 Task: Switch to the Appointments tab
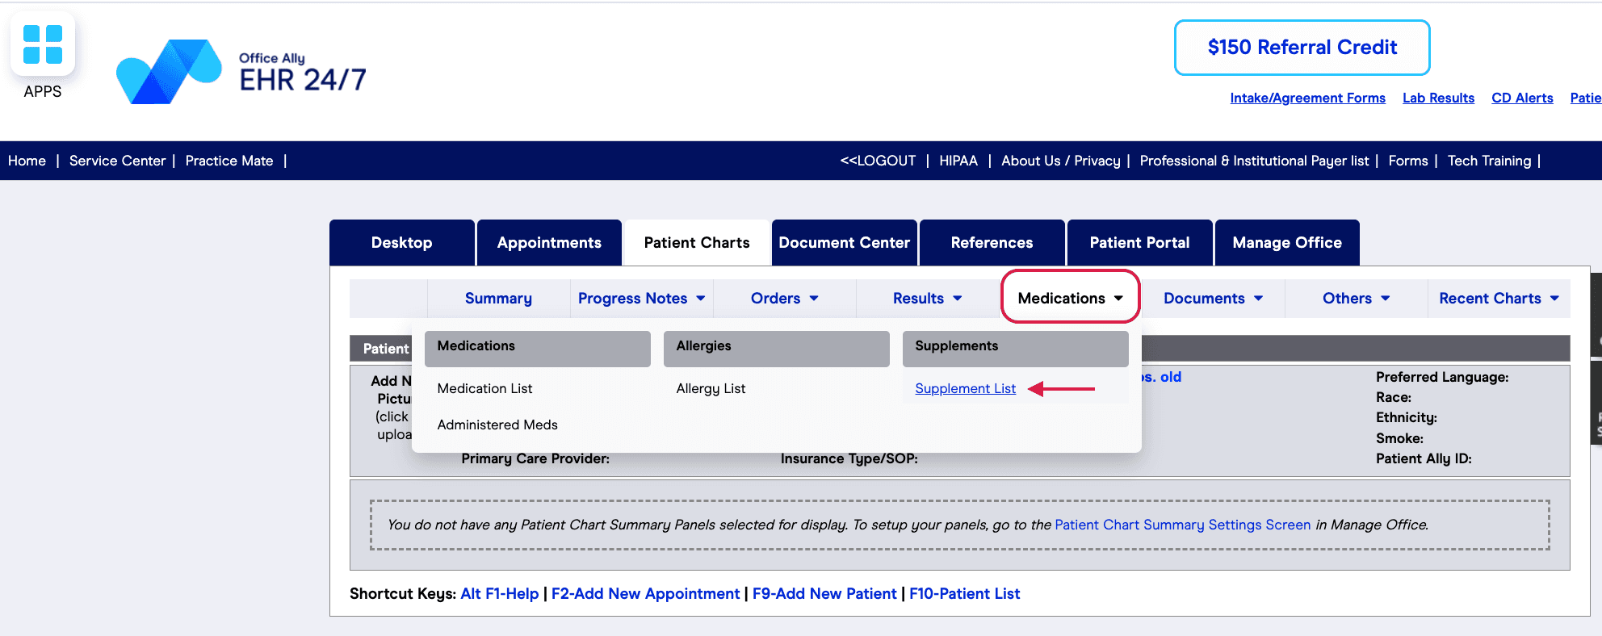(x=549, y=243)
